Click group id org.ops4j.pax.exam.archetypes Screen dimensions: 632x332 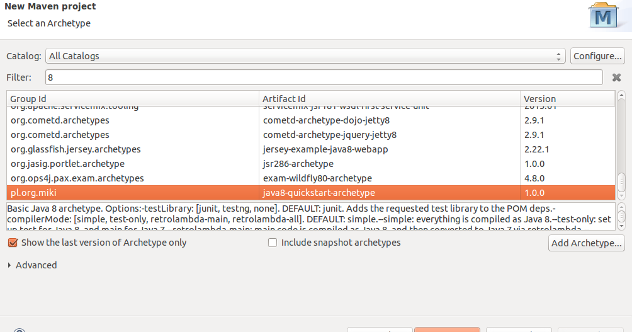[77, 178]
